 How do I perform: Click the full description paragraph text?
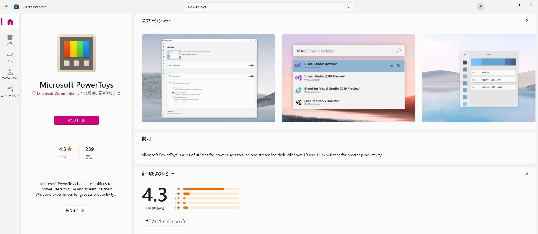(x=262, y=155)
